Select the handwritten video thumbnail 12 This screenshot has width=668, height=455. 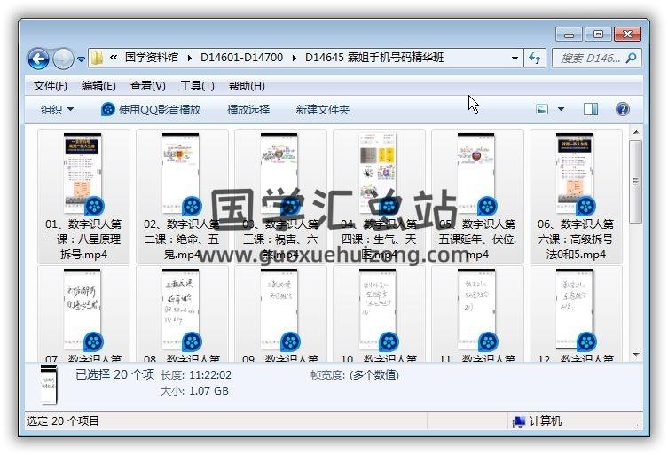pyautogui.click(x=574, y=309)
